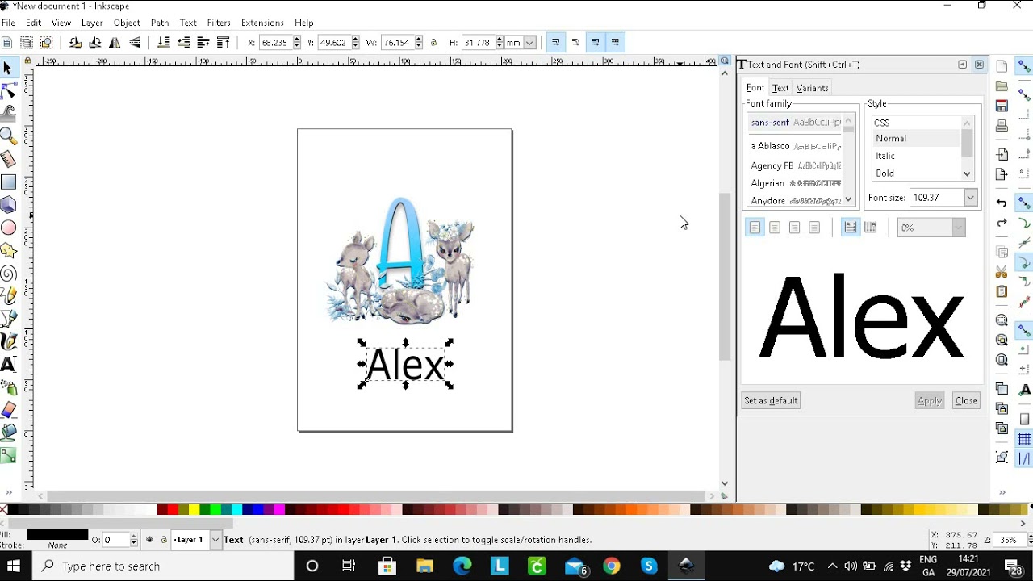Open Chrome from the taskbar
The width and height of the screenshot is (1033, 581).
[611, 566]
